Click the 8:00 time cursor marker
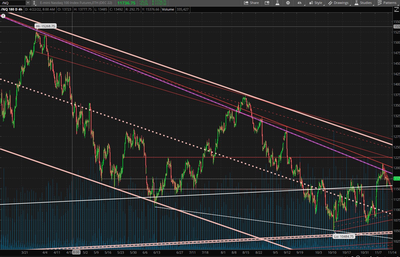The width and height of the screenshot is (400, 257). click(x=76, y=252)
